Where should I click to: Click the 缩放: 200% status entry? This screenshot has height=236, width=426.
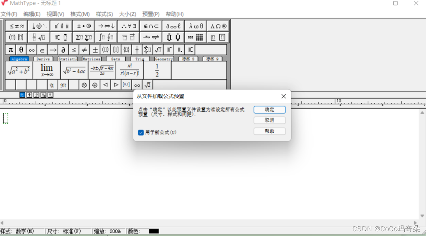(107, 231)
